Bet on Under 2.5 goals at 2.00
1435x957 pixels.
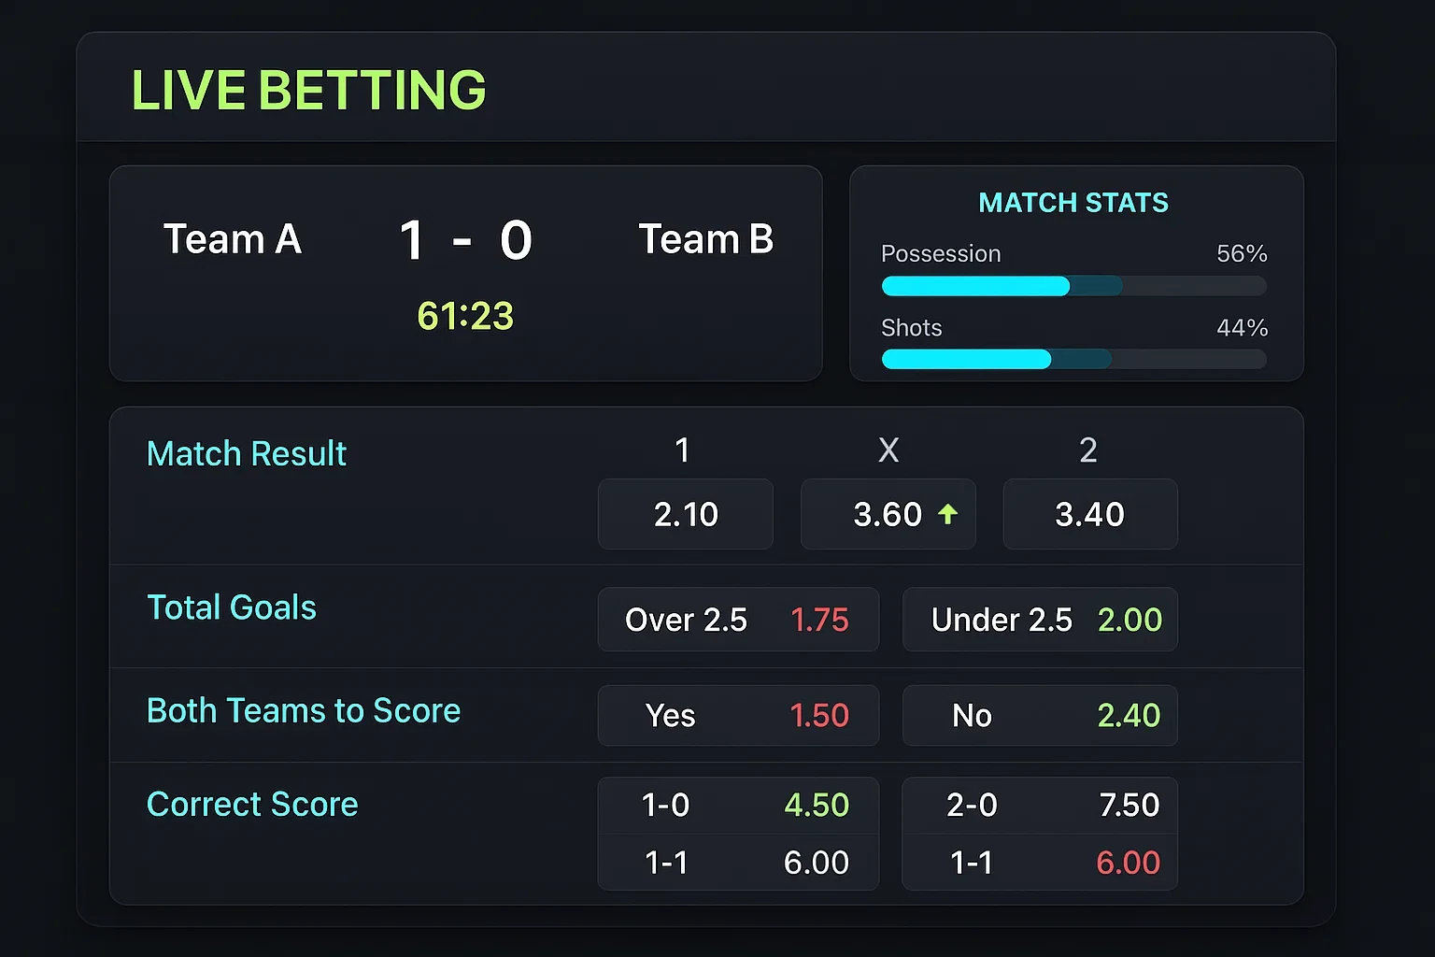1039,620
